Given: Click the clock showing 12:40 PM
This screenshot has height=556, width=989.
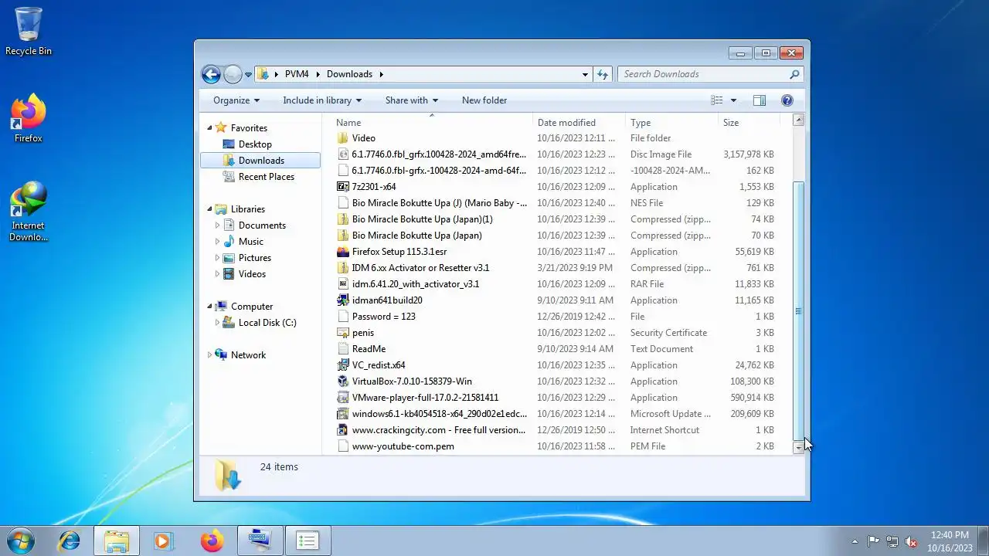Looking at the screenshot, I should coord(950,534).
